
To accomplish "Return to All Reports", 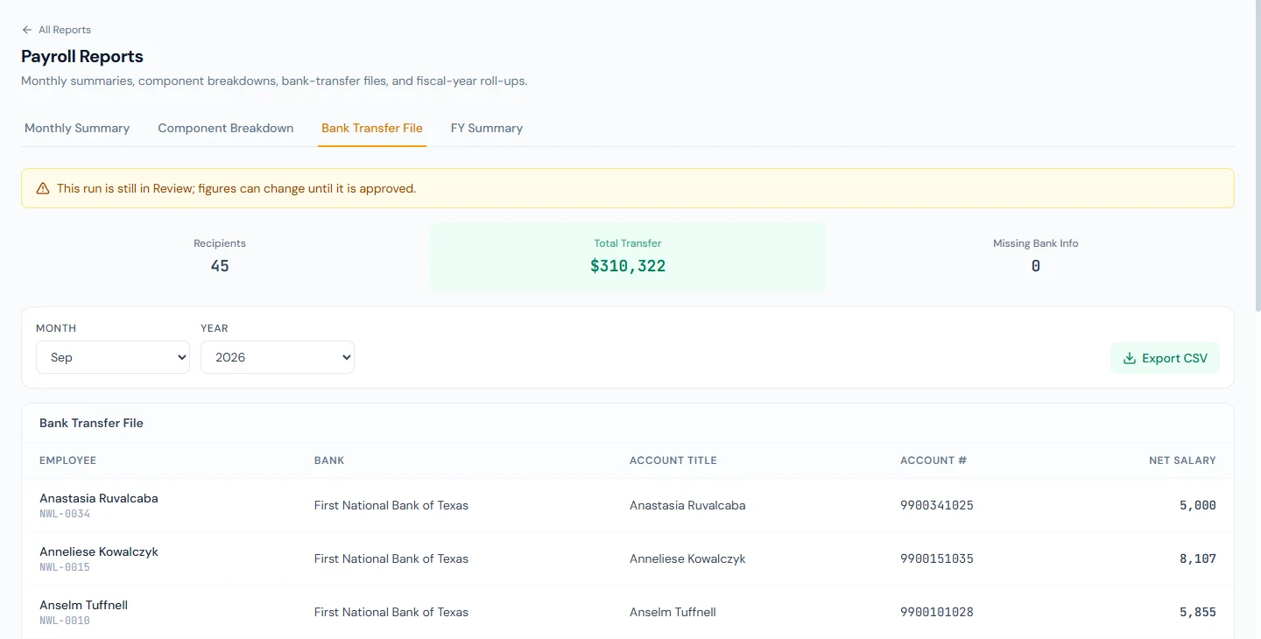I will [56, 30].
